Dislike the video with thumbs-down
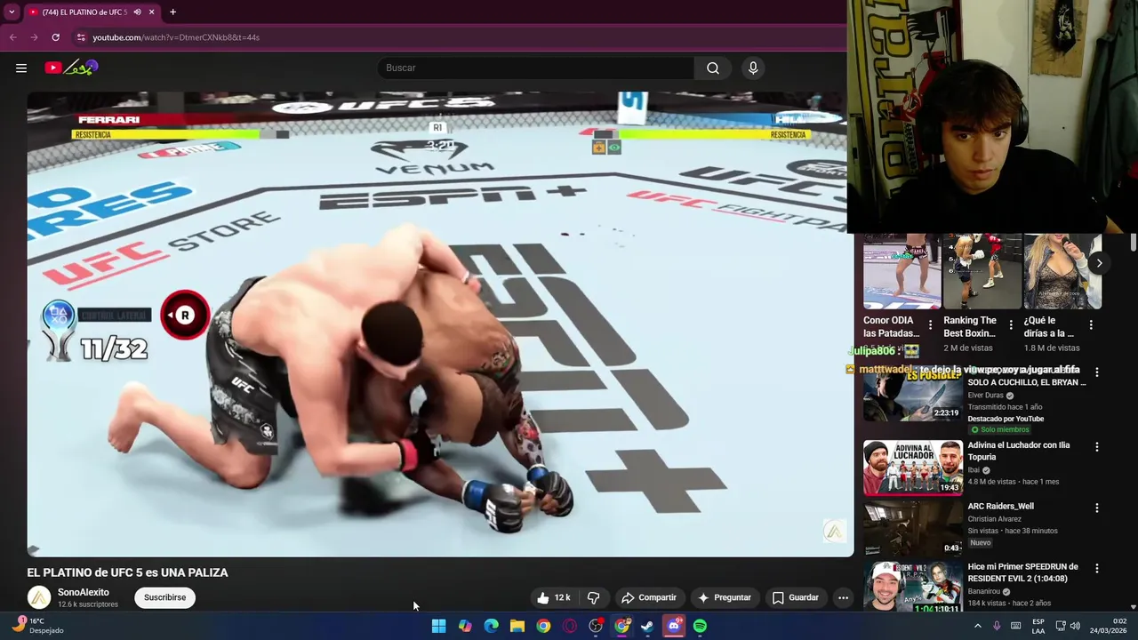Viewport: 1138px width, 640px height. 594,597
